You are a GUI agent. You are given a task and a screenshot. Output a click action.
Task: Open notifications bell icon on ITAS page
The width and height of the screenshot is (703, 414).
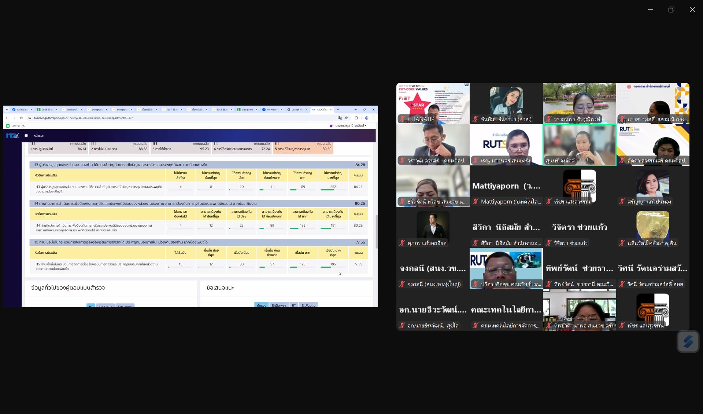pos(331,126)
